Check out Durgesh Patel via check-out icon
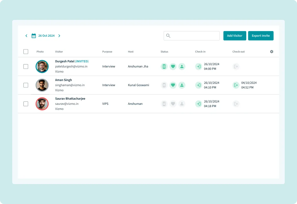This screenshot has width=297, height=204. pyautogui.click(x=236, y=66)
